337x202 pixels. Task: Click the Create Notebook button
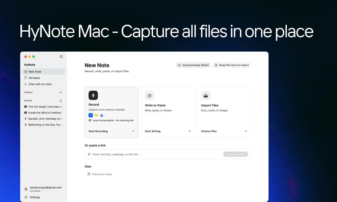tap(236, 154)
